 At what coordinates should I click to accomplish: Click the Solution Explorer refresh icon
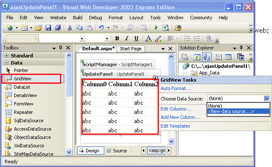(197, 57)
